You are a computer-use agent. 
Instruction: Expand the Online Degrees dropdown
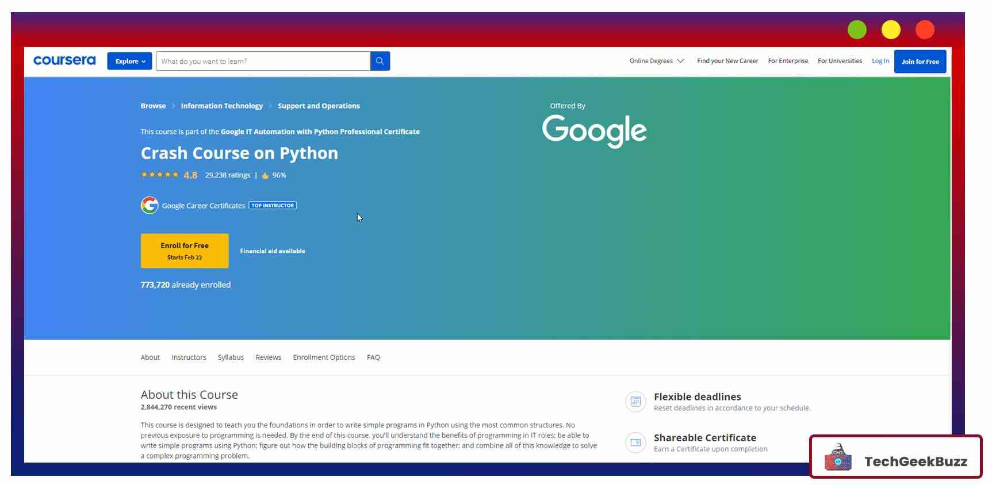pos(656,61)
